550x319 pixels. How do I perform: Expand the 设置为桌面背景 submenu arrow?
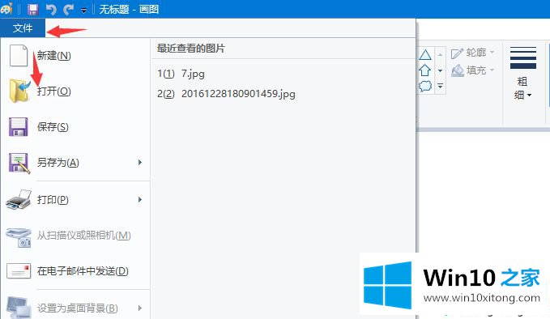[x=140, y=308]
